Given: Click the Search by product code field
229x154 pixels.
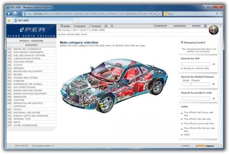Looking at the screenshot, I should [x=196, y=98].
